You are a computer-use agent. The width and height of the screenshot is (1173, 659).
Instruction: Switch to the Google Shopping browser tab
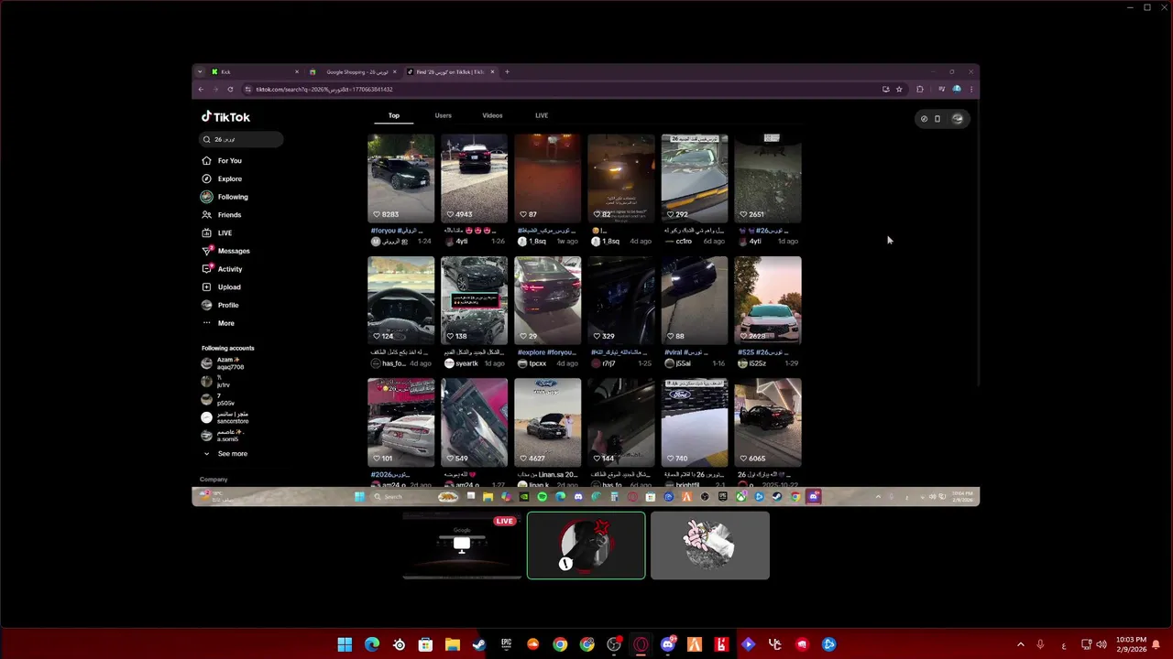pyautogui.click(x=352, y=71)
